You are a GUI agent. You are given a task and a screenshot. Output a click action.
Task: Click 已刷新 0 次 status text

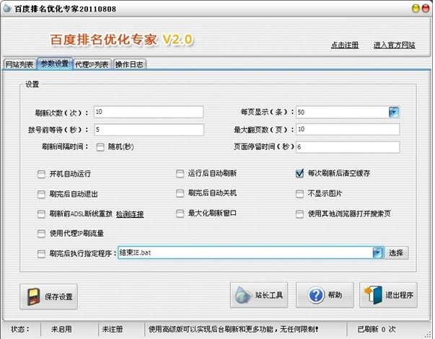pos(377,330)
